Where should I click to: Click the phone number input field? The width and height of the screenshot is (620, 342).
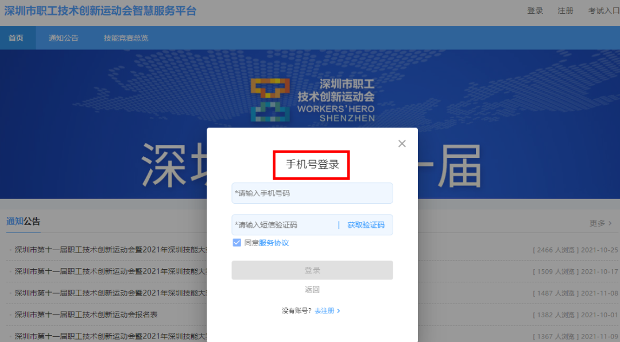click(x=312, y=193)
